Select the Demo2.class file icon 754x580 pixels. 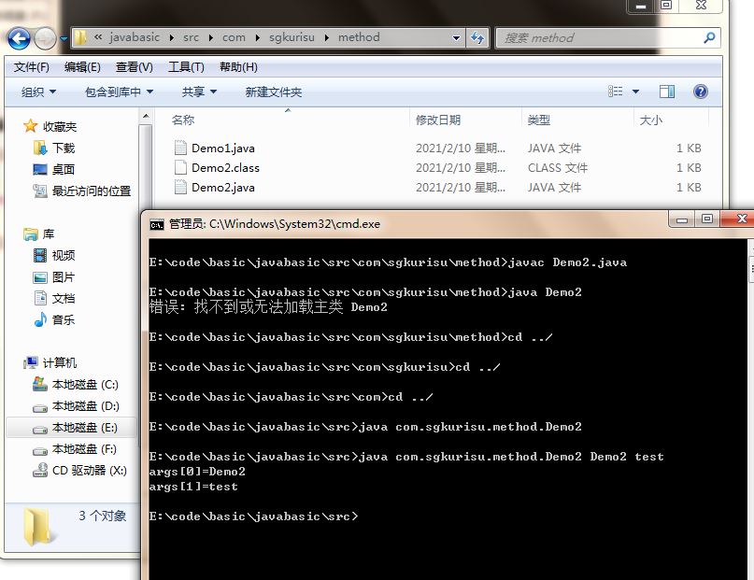[181, 168]
